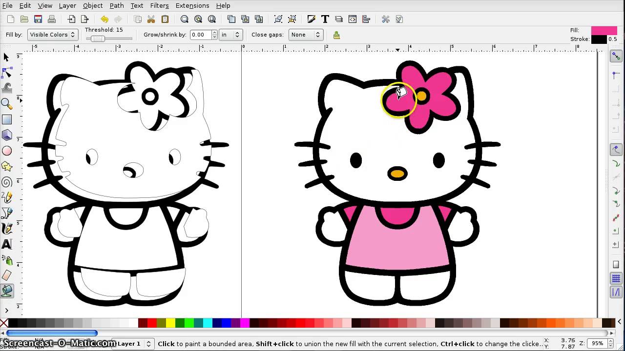Open the Layer 1 selector dropdown
The width and height of the screenshot is (625, 351).
point(133,344)
